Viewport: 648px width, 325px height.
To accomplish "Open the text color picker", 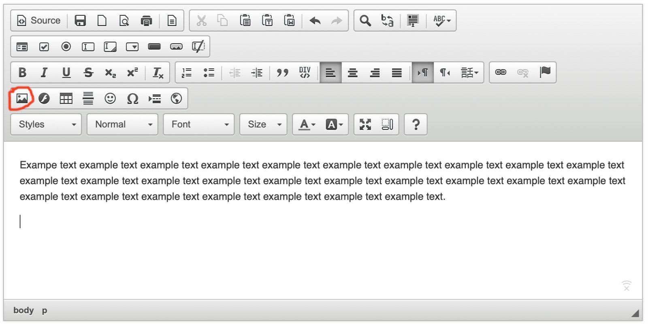I will (x=307, y=124).
